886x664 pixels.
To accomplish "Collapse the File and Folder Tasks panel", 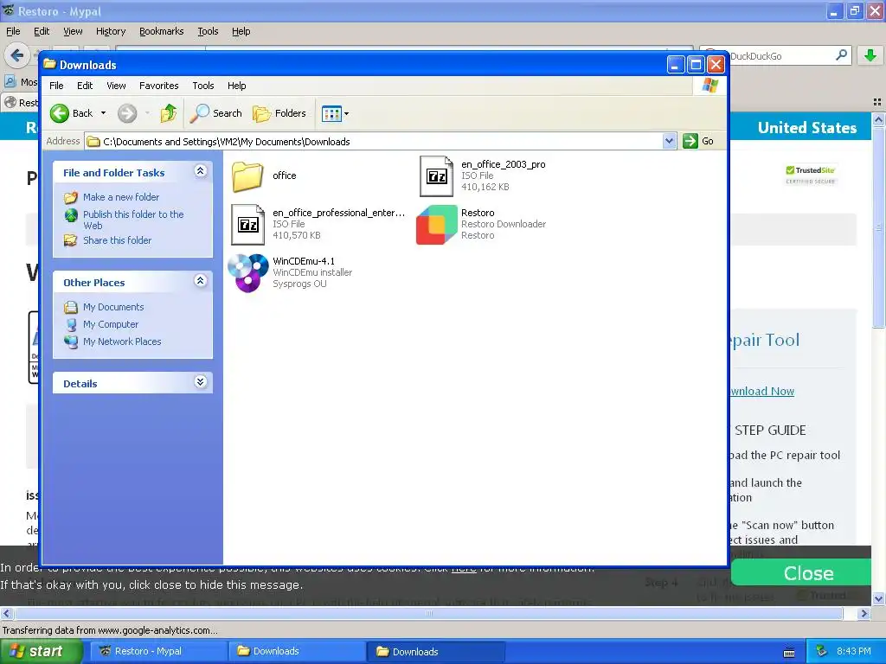I will click(x=200, y=171).
